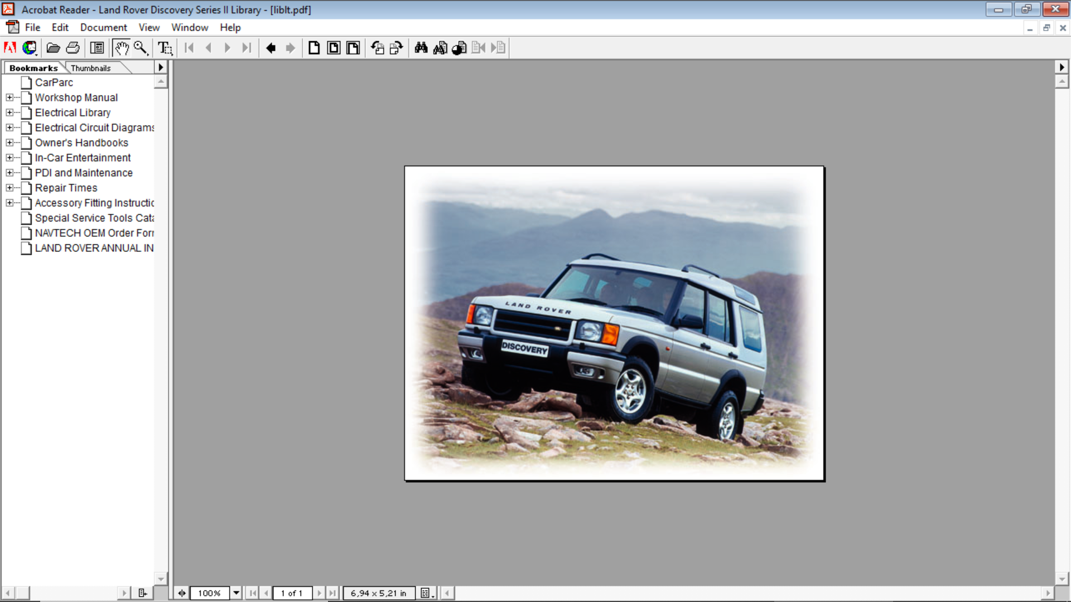Select the Zoom In magnifier tool
Image resolution: width=1071 pixels, height=602 pixels.
tap(141, 48)
